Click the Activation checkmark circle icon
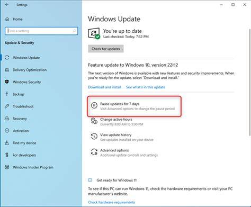The height and width of the screenshot is (207, 251). pos(7,131)
